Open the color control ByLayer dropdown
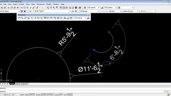Viewport: 171px width, 96px height. [98, 11]
